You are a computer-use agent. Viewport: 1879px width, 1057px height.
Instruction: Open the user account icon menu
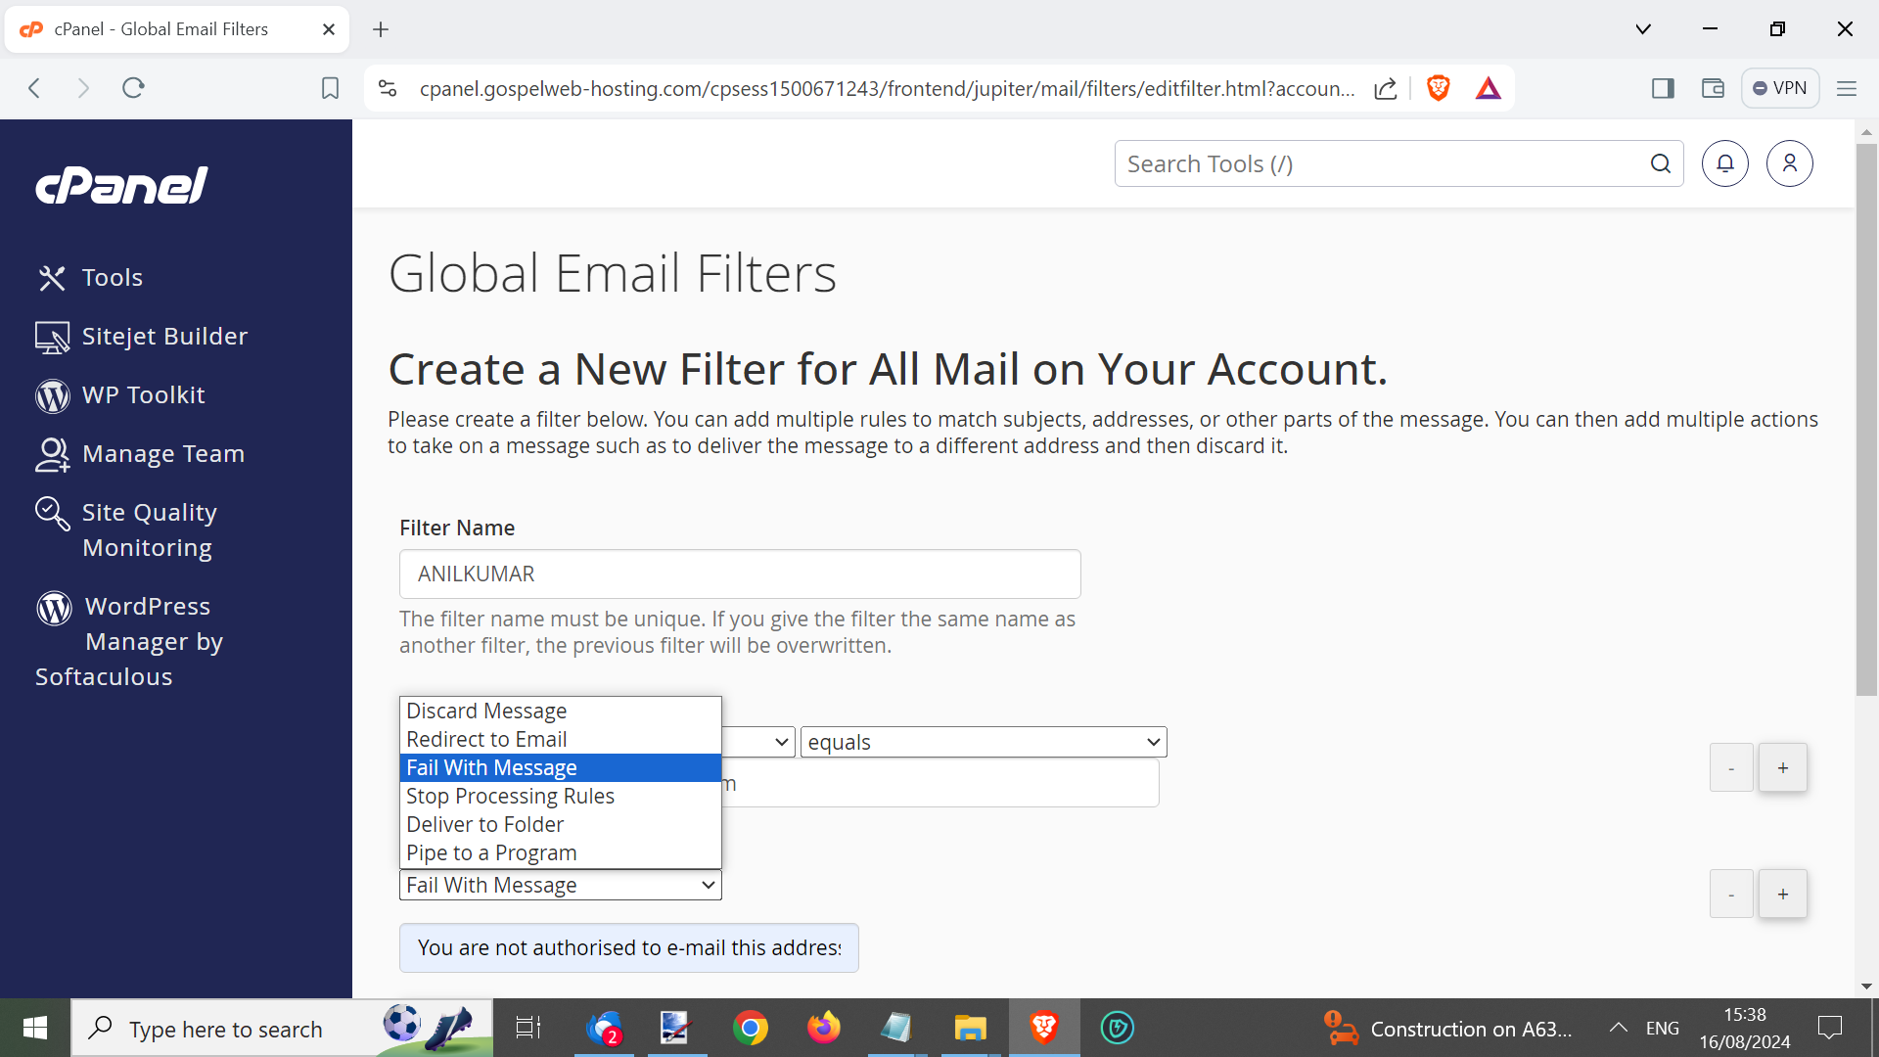point(1789,163)
